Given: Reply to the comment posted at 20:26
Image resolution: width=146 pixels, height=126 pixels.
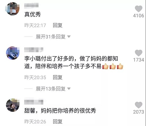Looking at the screenshot, I should 57,121.
